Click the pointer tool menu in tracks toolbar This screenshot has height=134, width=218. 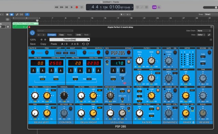122,14
